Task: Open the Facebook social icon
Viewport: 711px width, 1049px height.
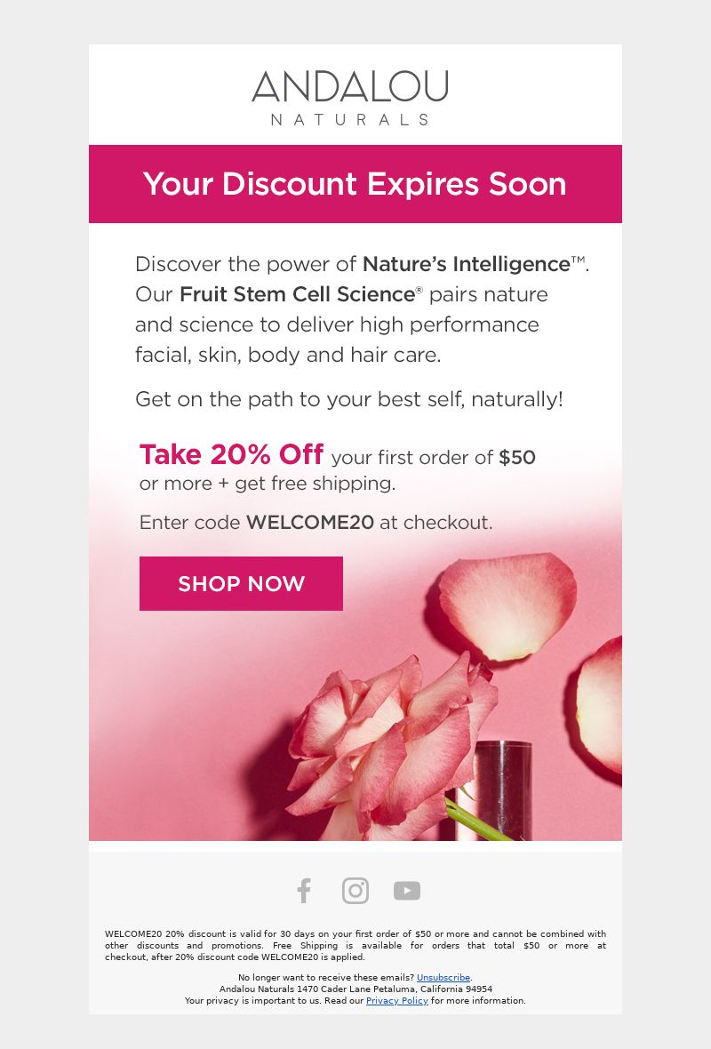Action: pos(304,891)
